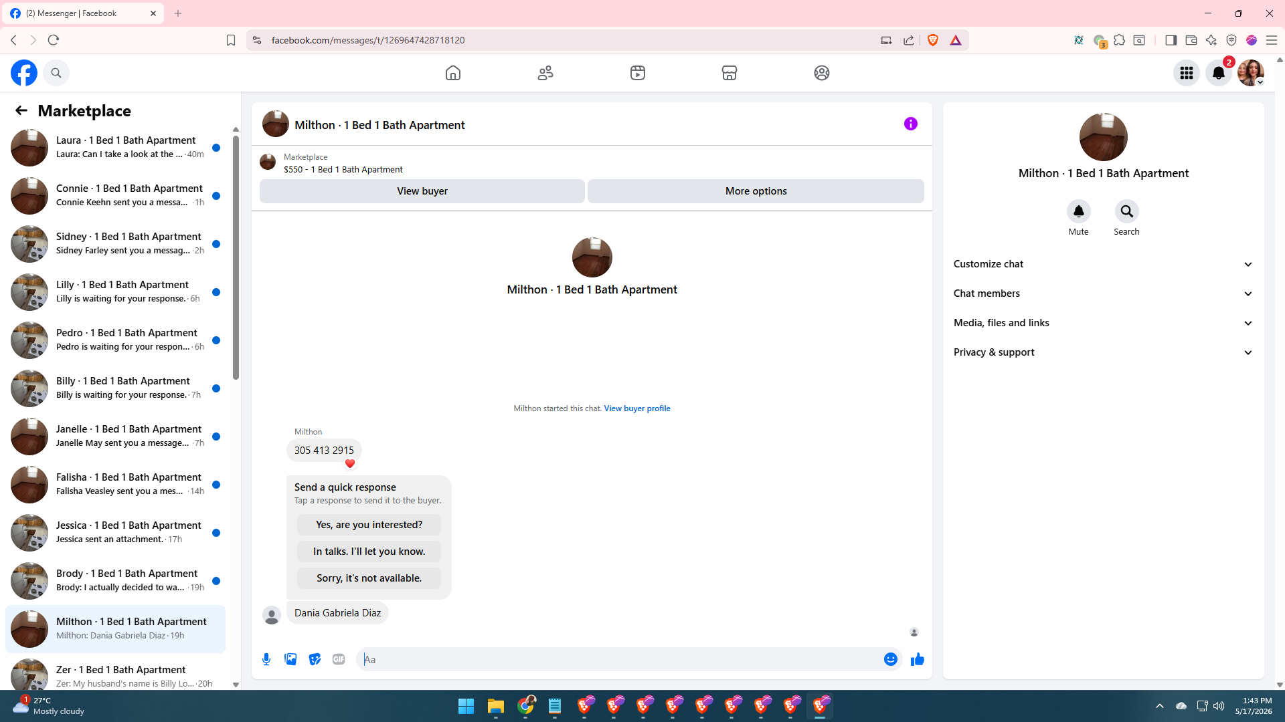Open Janelle's apartment conversation

[x=115, y=437]
